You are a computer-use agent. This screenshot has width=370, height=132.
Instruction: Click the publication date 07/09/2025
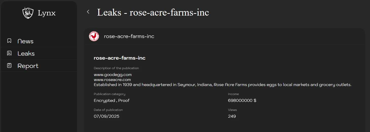coord(106,116)
